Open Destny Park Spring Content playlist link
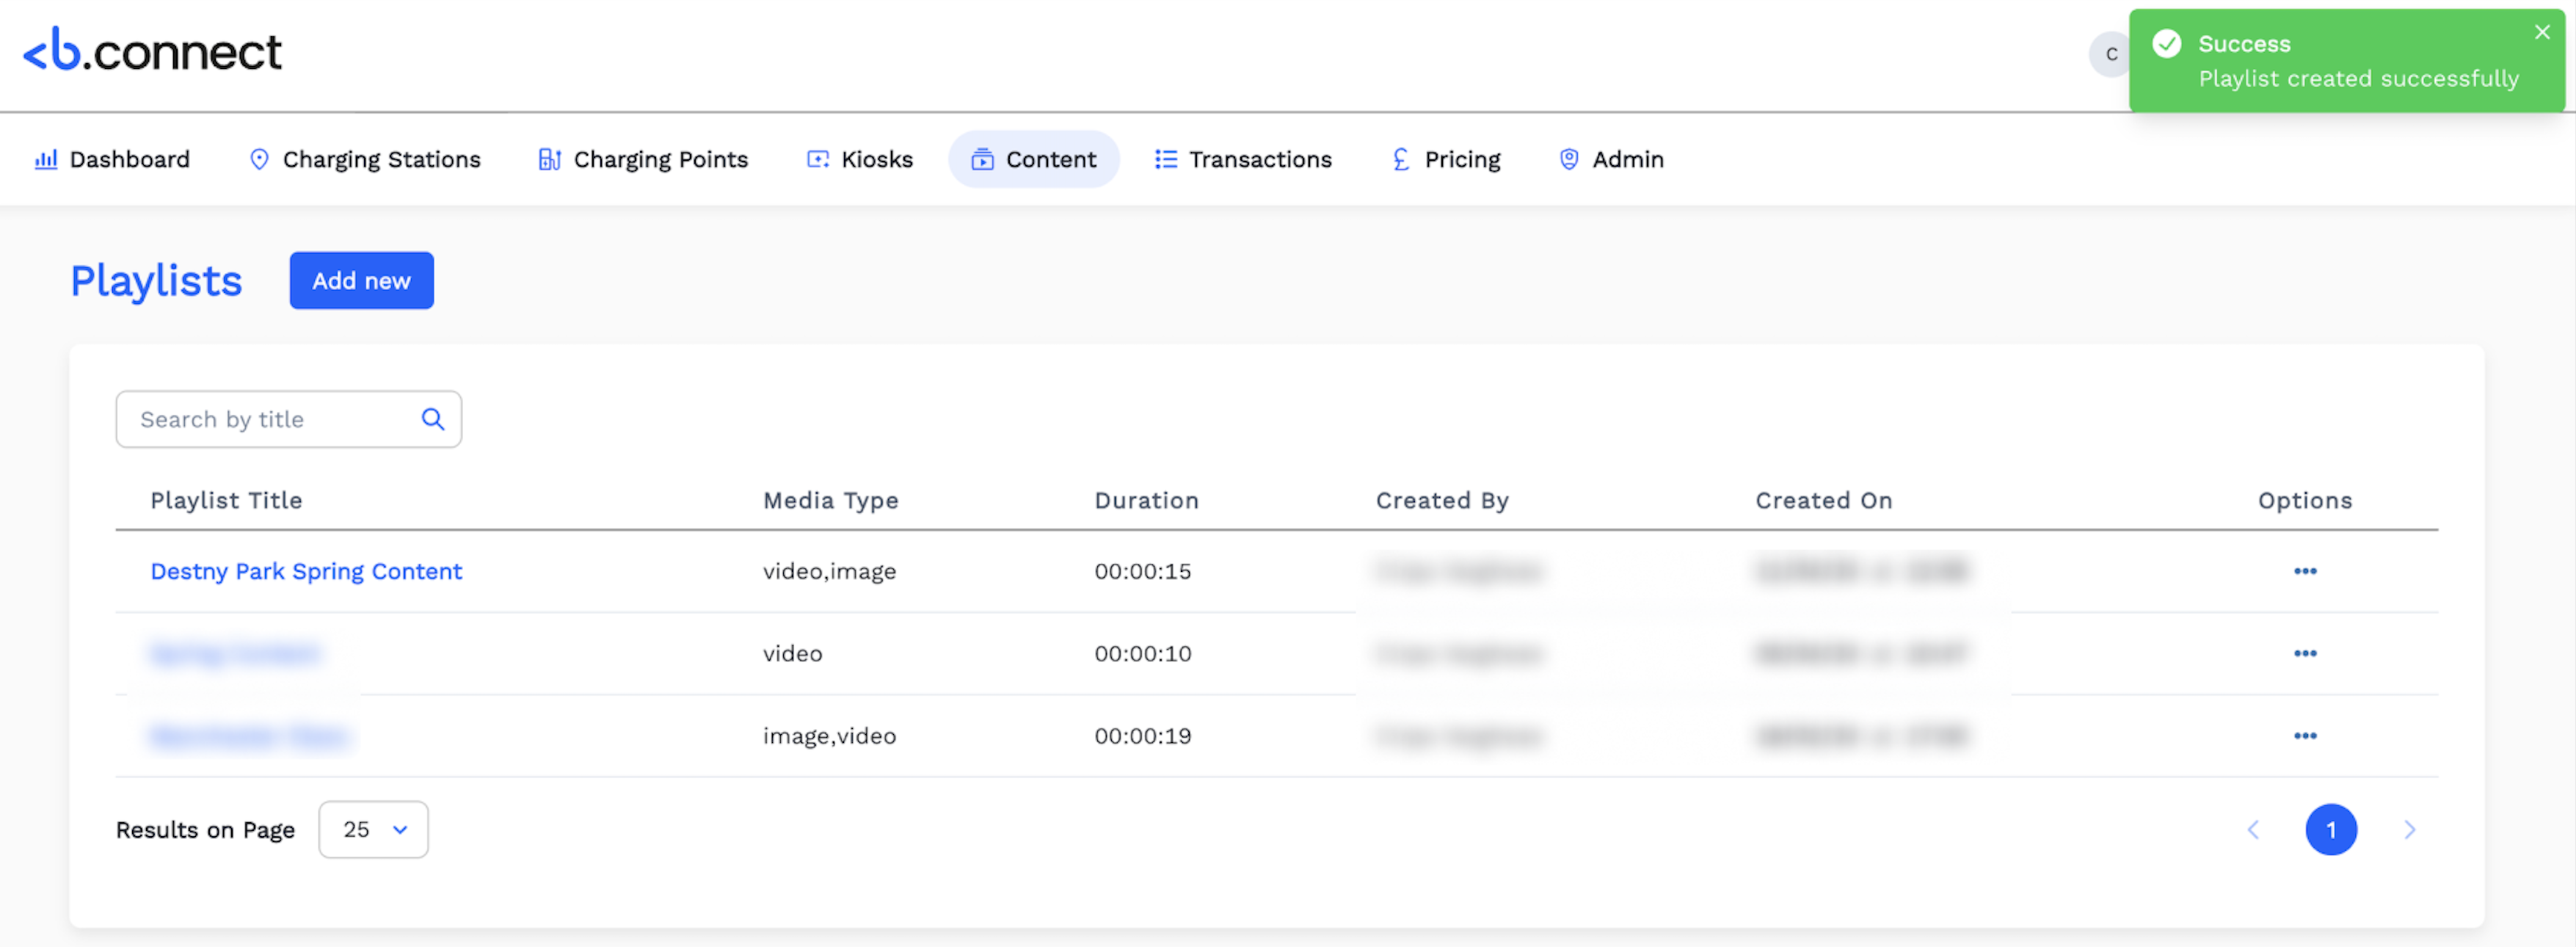Viewport: 2576px width, 947px height. pos(306,571)
